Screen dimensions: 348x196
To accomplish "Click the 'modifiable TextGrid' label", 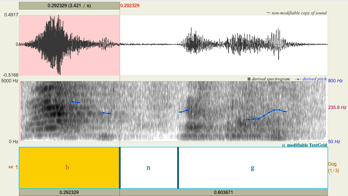I will tap(306, 145).
